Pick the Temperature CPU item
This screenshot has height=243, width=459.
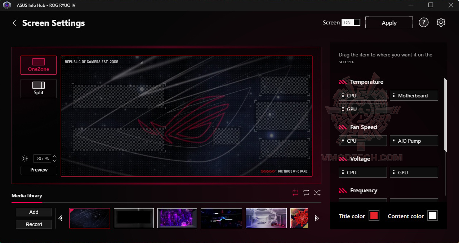pos(363,96)
